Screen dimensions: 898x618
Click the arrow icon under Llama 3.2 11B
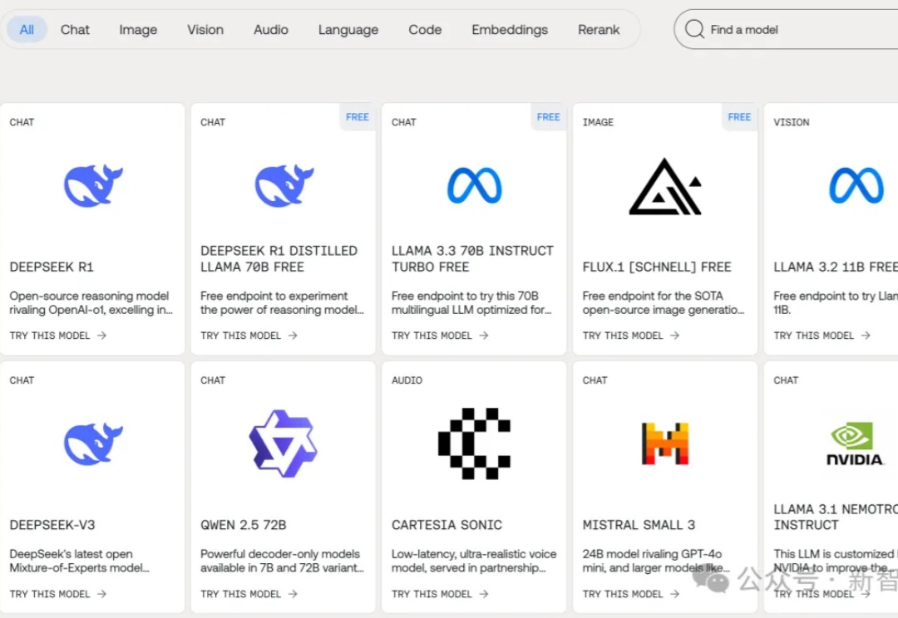[866, 336]
